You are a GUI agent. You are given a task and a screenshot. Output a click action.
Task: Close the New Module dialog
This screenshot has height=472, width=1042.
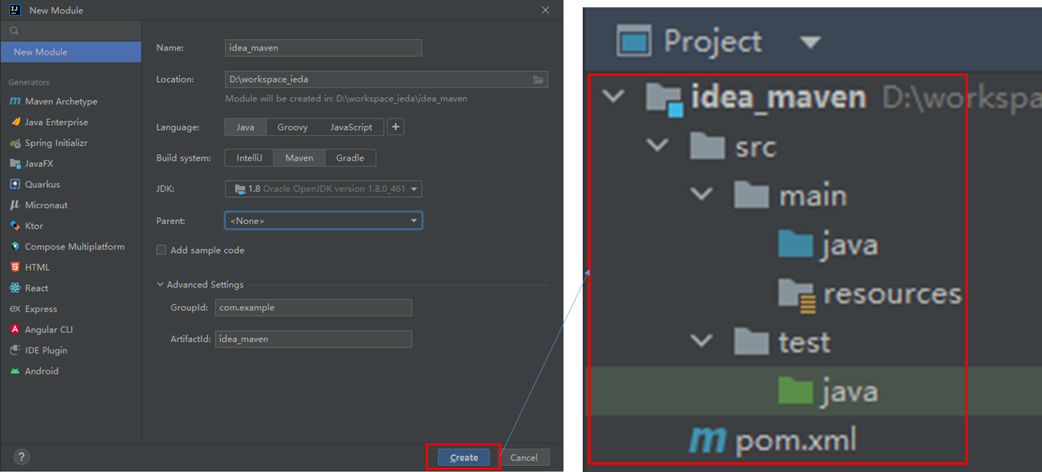tap(545, 10)
